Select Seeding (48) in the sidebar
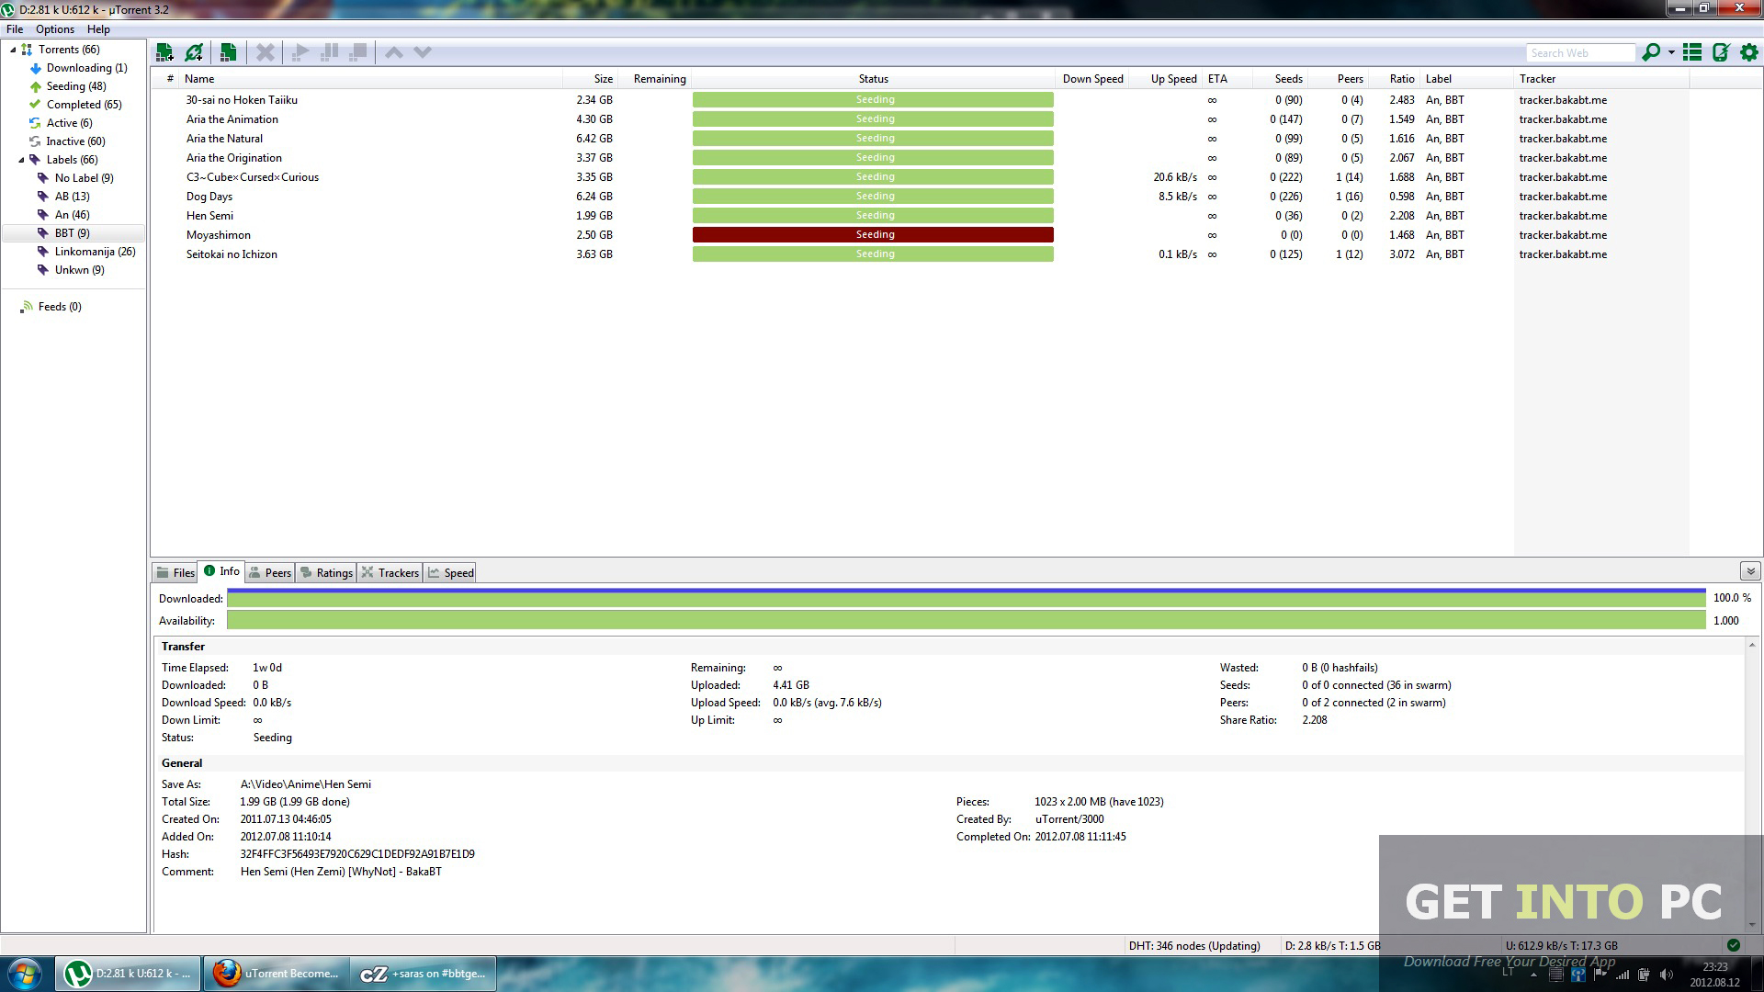1764x992 pixels. 76,86
